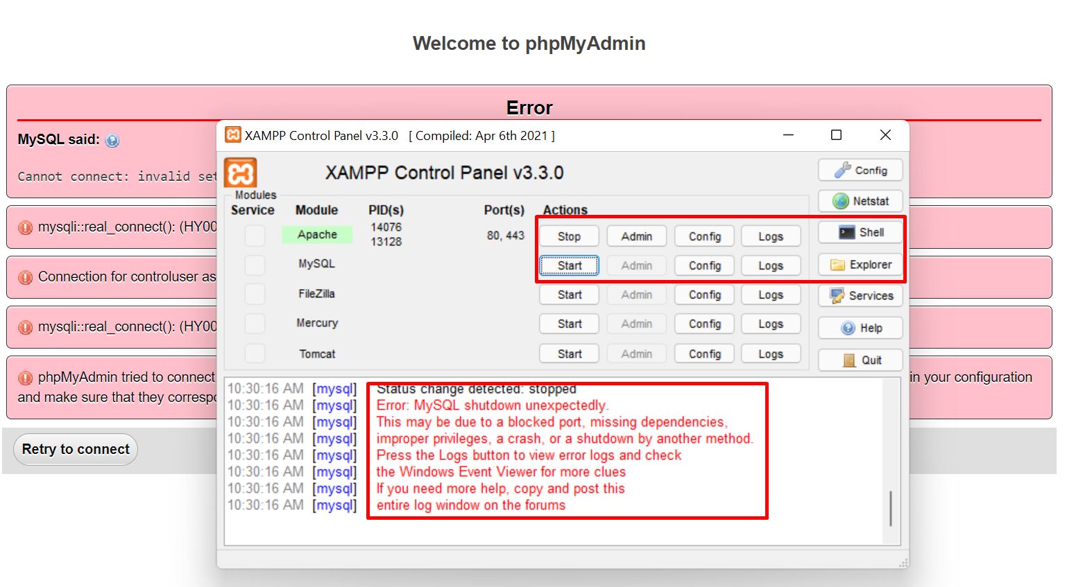Select the Mercury module label
This screenshot has height=587, width=1067.
317,323
